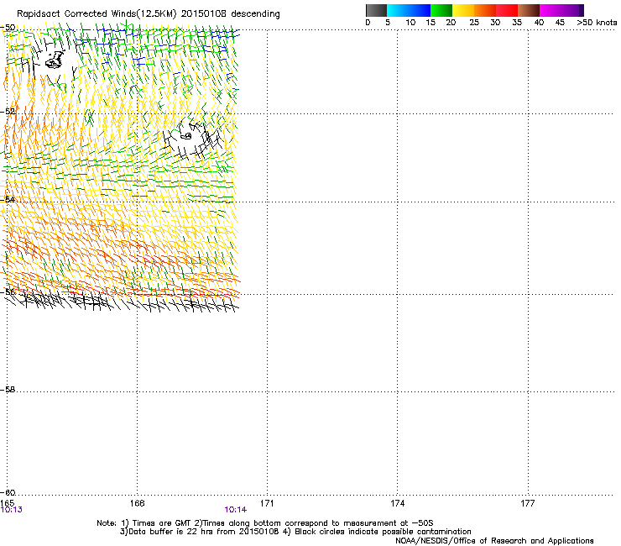Click the 171 longitude label
The image size is (621, 546).
click(x=267, y=503)
